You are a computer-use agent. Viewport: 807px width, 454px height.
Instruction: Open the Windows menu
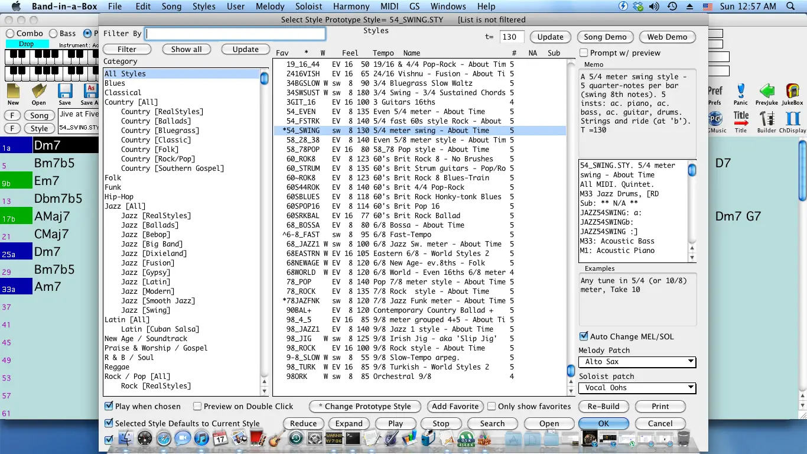click(448, 7)
